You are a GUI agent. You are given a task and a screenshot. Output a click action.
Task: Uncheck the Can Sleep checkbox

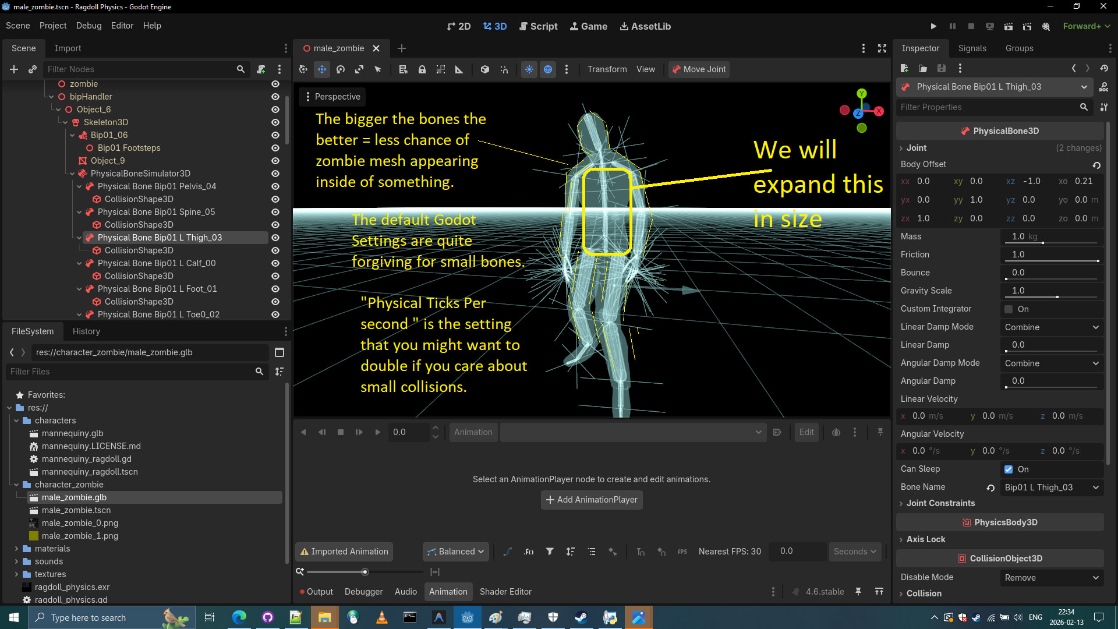[x=1009, y=469]
